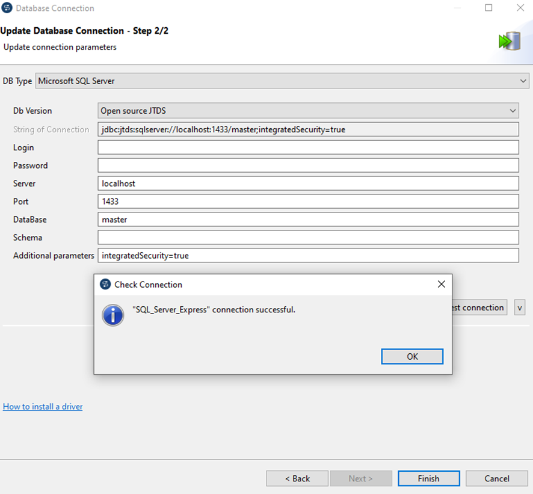This screenshot has height=494, width=533.
Task: Click the Check Connection dialog title icon
Action: coord(105,285)
